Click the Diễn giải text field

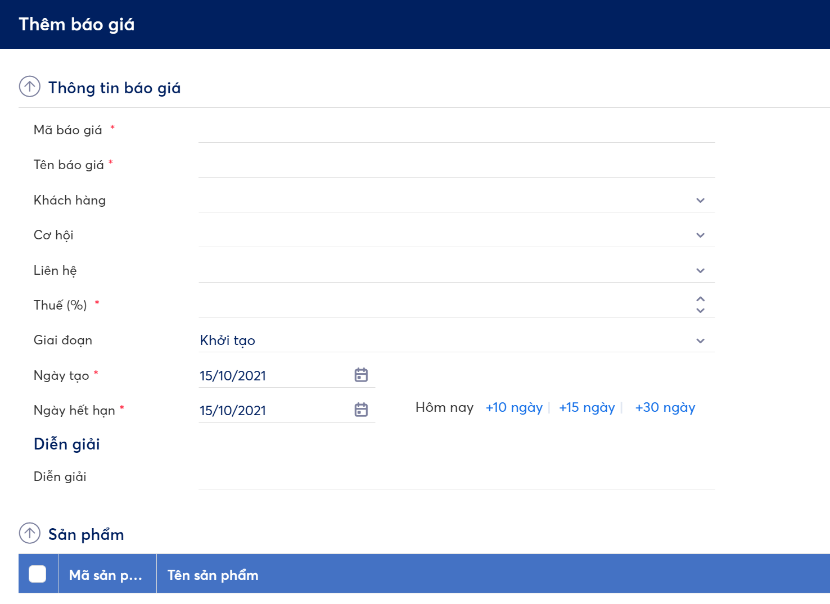click(455, 477)
